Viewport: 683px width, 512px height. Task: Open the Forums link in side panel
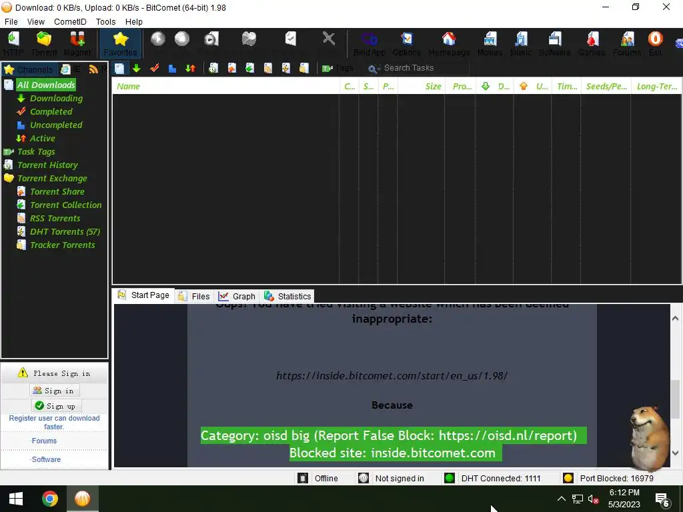[44, 441]
